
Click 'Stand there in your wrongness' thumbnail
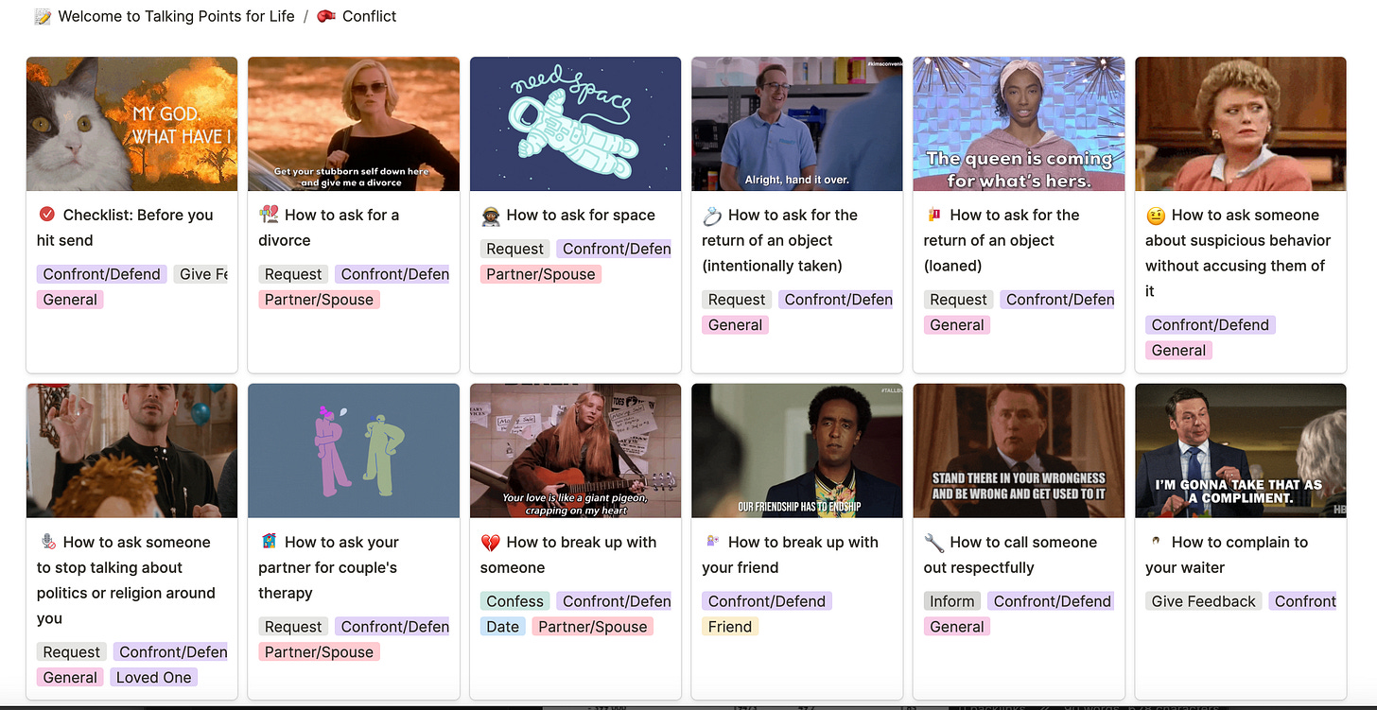[x=1019, y=451]
